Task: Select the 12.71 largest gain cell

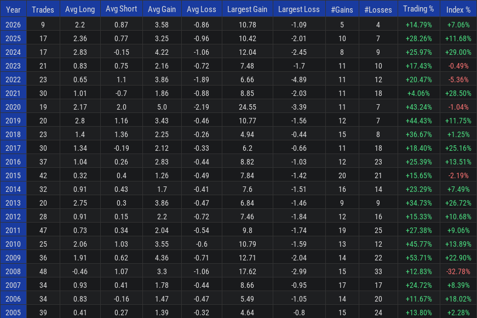Action: [x=248, y=258]
